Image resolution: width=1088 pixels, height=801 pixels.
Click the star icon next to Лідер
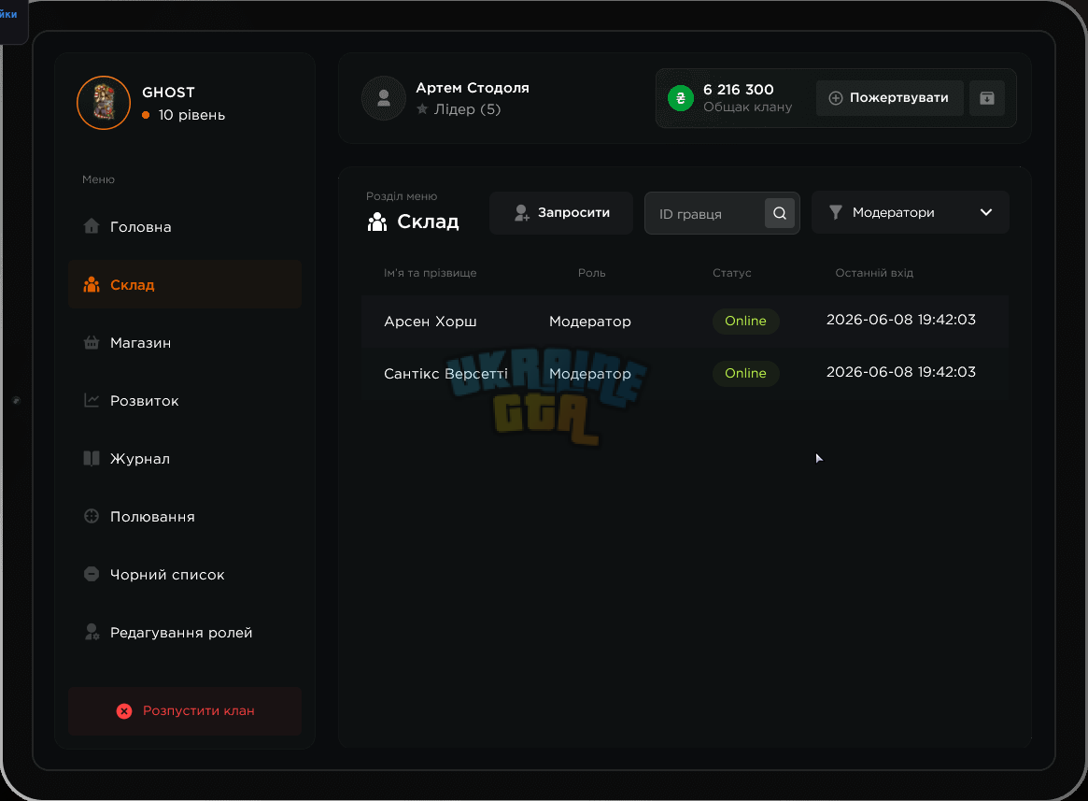(422, 109)
